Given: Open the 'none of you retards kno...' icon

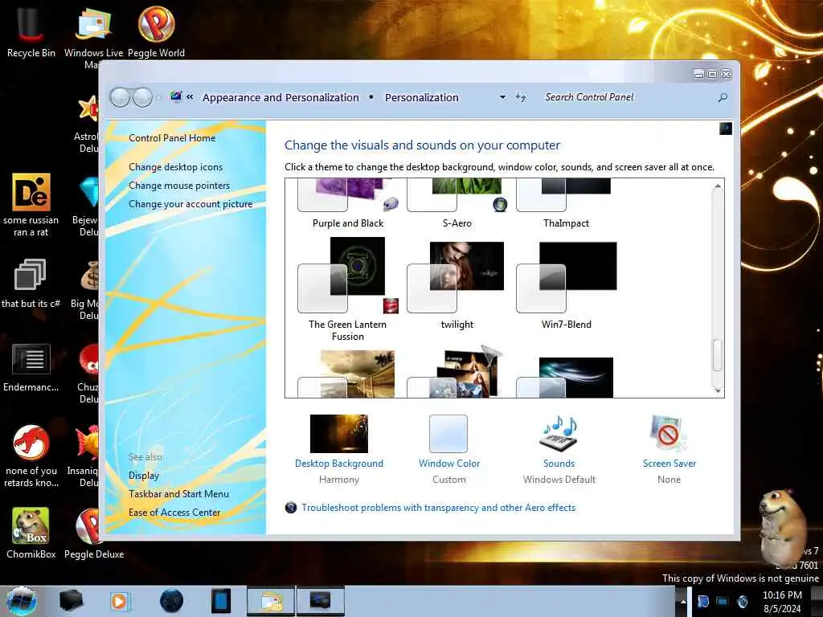Looking at the screenshot, I should pos(31,456).
